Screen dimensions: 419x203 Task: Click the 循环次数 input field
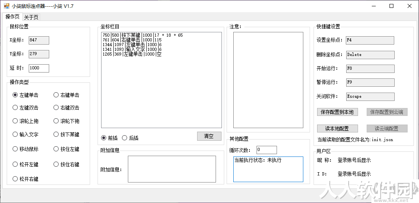pos(267,150)
